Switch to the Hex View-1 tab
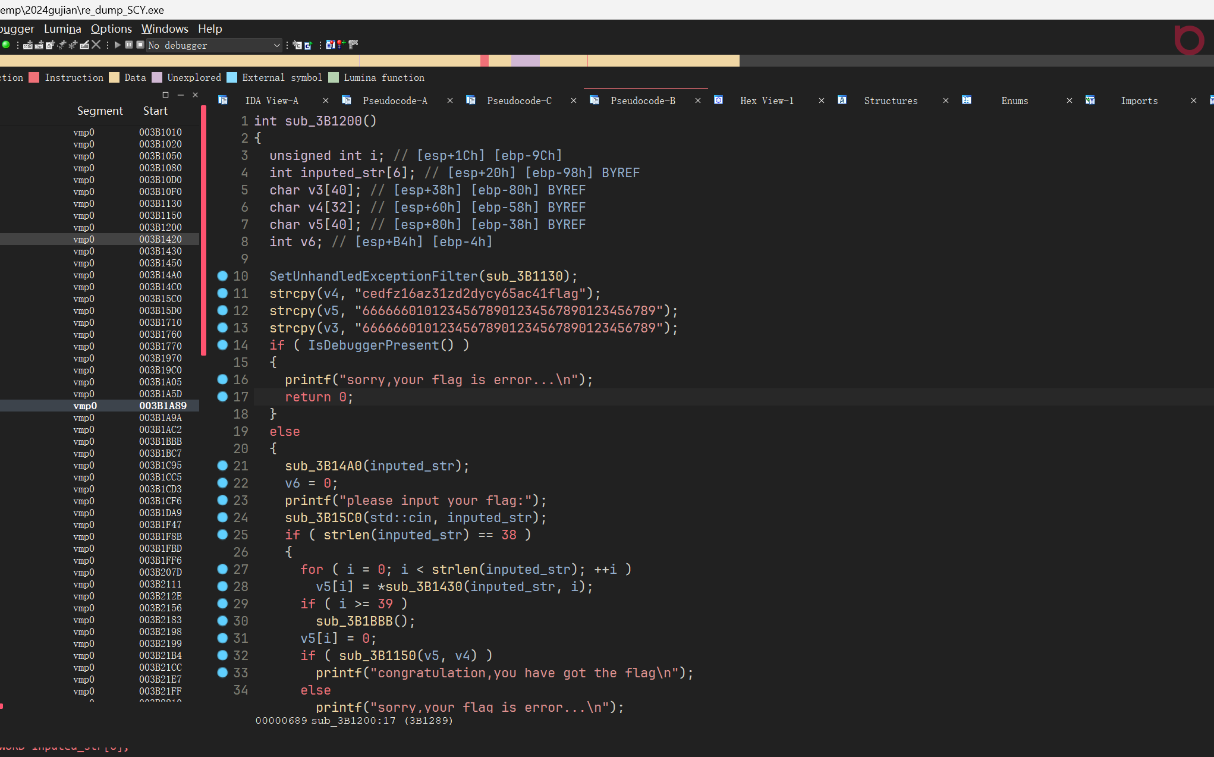1214x757 pixels. point(767,100)
